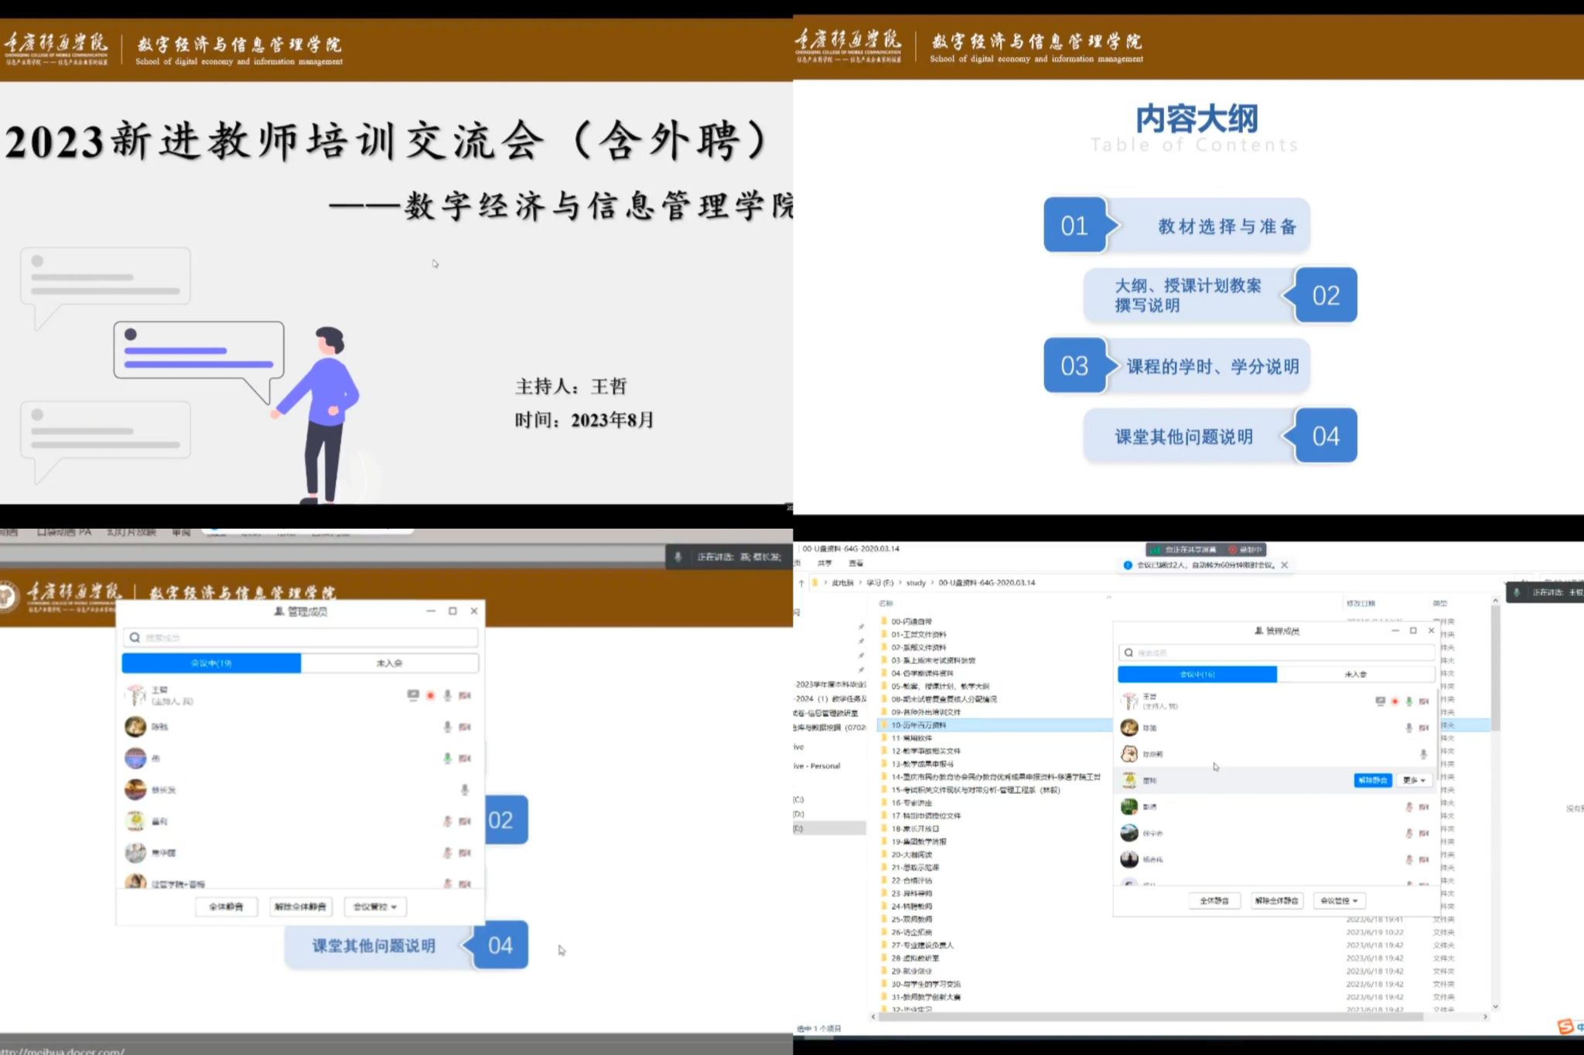Toggle host's camera icon in 16-member panel

pos(1423,702)
